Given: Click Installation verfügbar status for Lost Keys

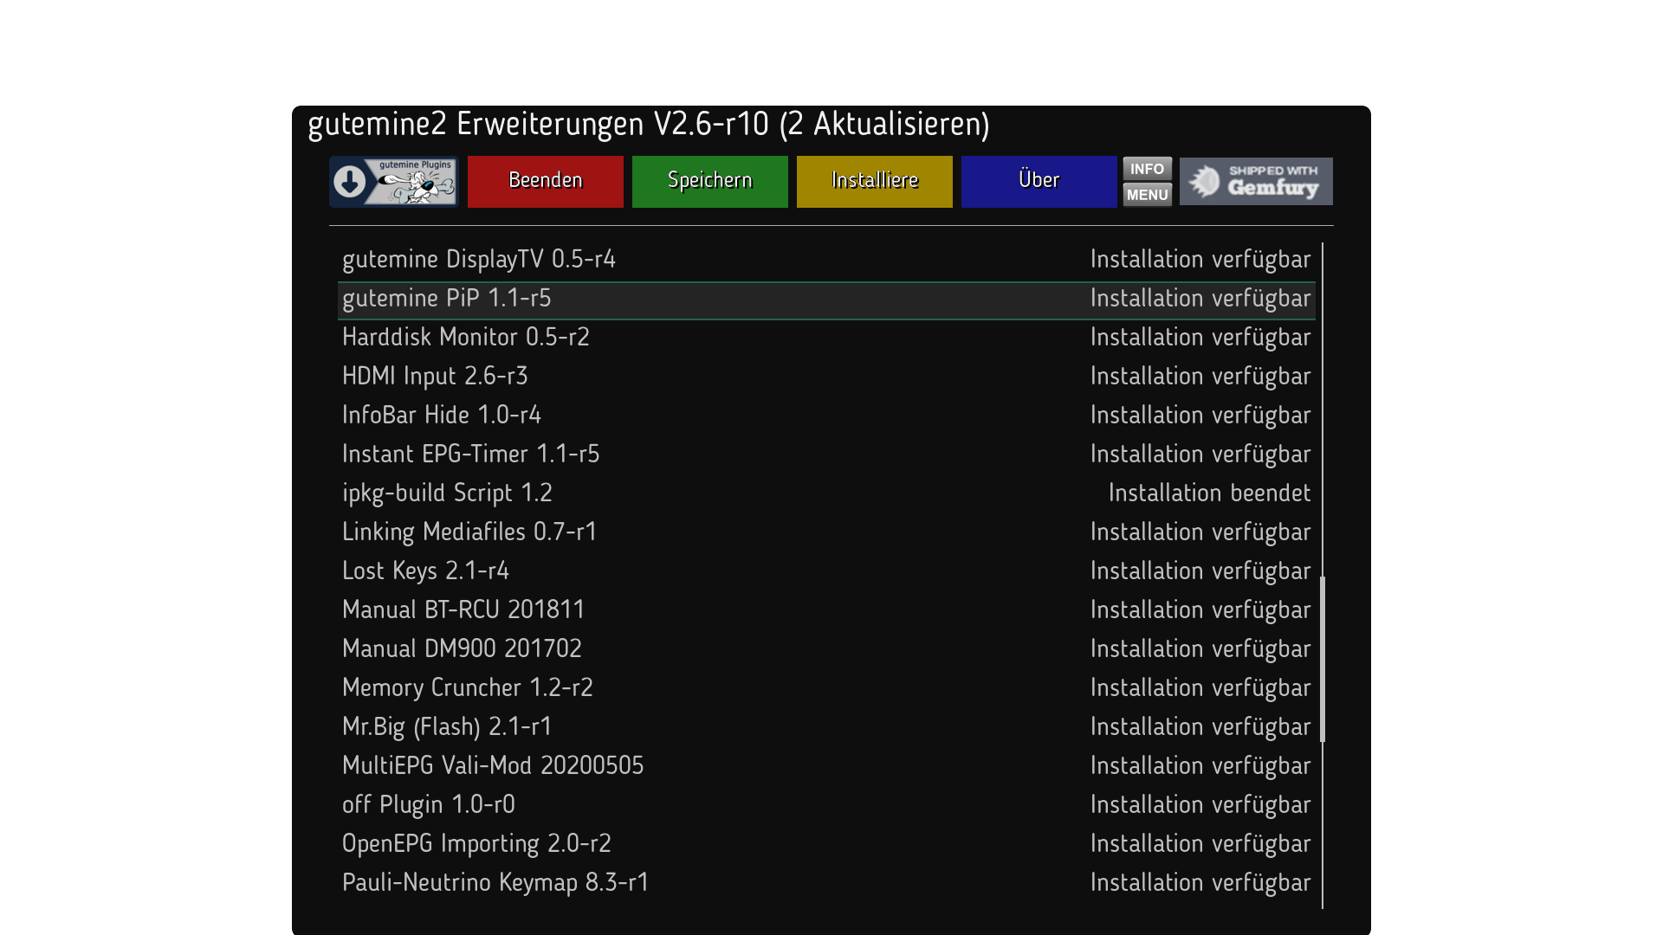Looking at the screenshot, I should coord(1200,572).
